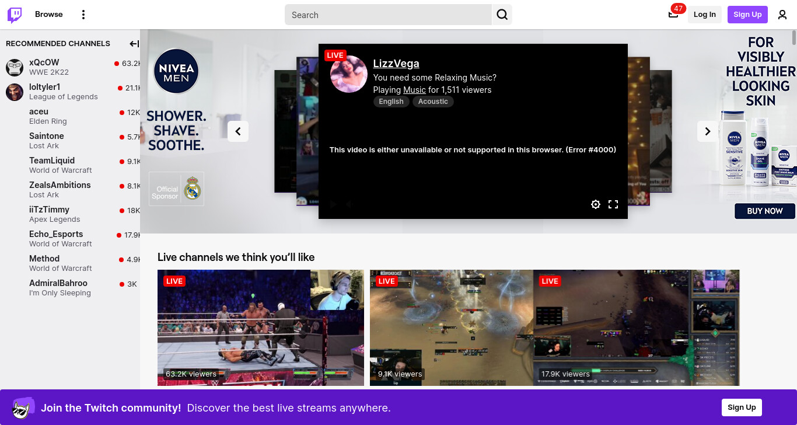Open ZealsAmbitions channel in the sidebar
The width and height of the screenshot is (797, 425).
coord(70,190)
